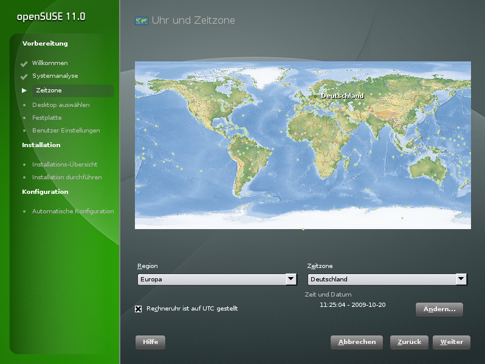This screenshot has width=485, height=364.
Task: Select Installation durchführen step in sidebar
Action: pos(67,177)
